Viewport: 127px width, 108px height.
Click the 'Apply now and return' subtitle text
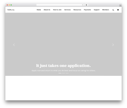click(63, 70)
